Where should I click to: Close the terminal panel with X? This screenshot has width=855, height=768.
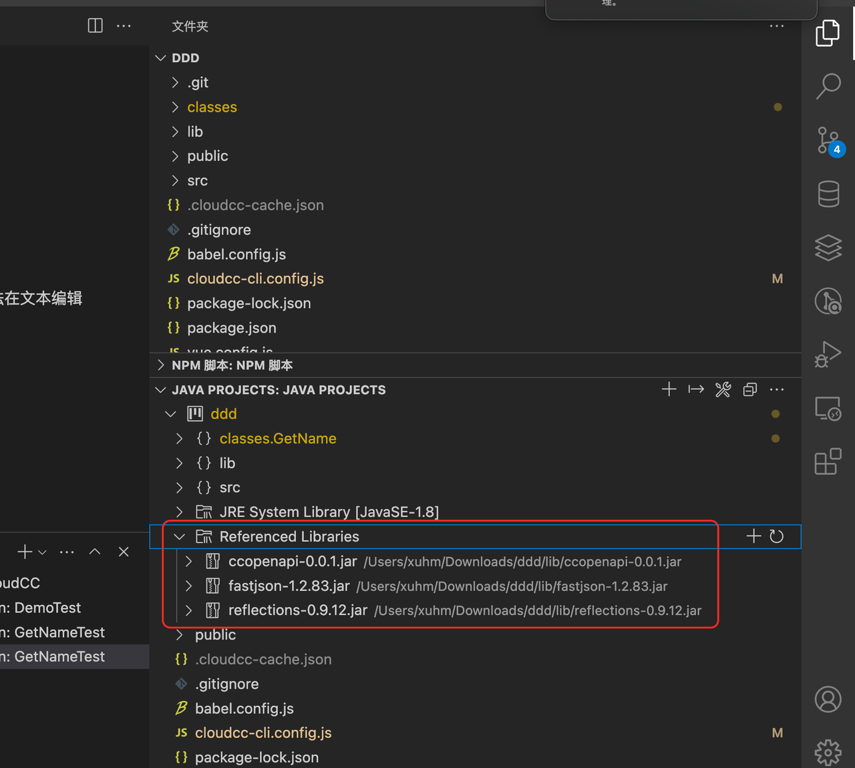click(124, 552)
